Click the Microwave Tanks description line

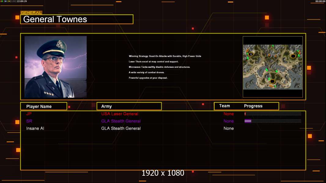(159, 67)
